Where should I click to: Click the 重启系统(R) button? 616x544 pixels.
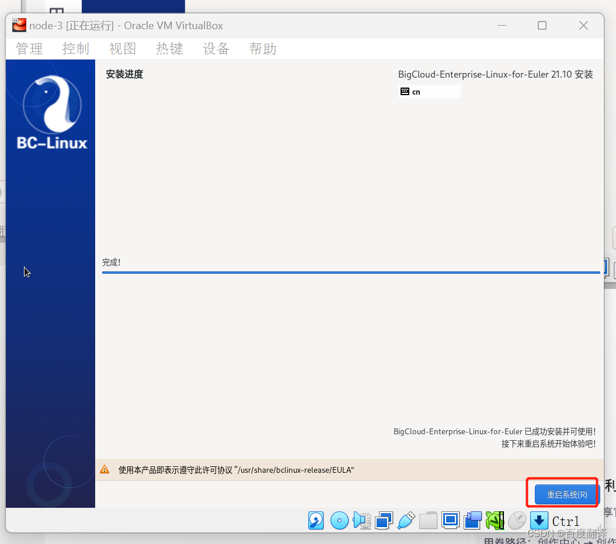pyautogui.click(x=565, y=493)
